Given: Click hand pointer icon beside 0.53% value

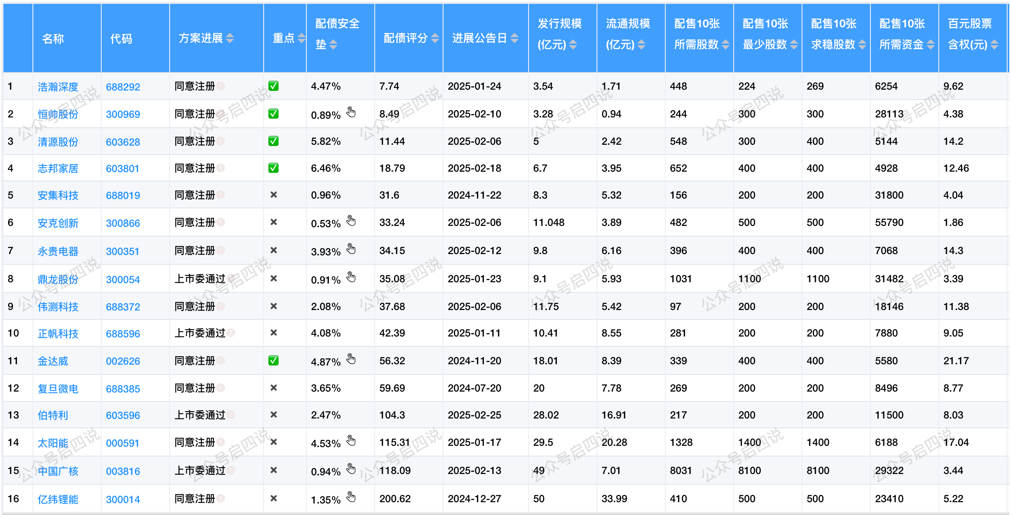Looking at the screenshot, I should (351, 221).
